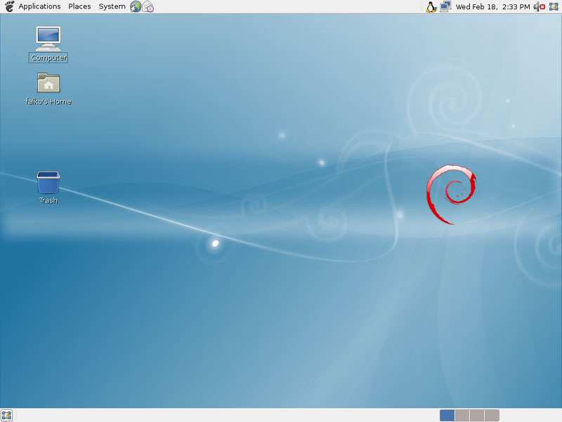Switch to the second workspace
This screenshot has height=422, width=562.
(462, 415)
